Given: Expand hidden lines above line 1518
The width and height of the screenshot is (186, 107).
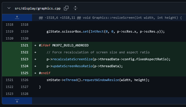Looking at the screenshot, I should pos(17,18).
